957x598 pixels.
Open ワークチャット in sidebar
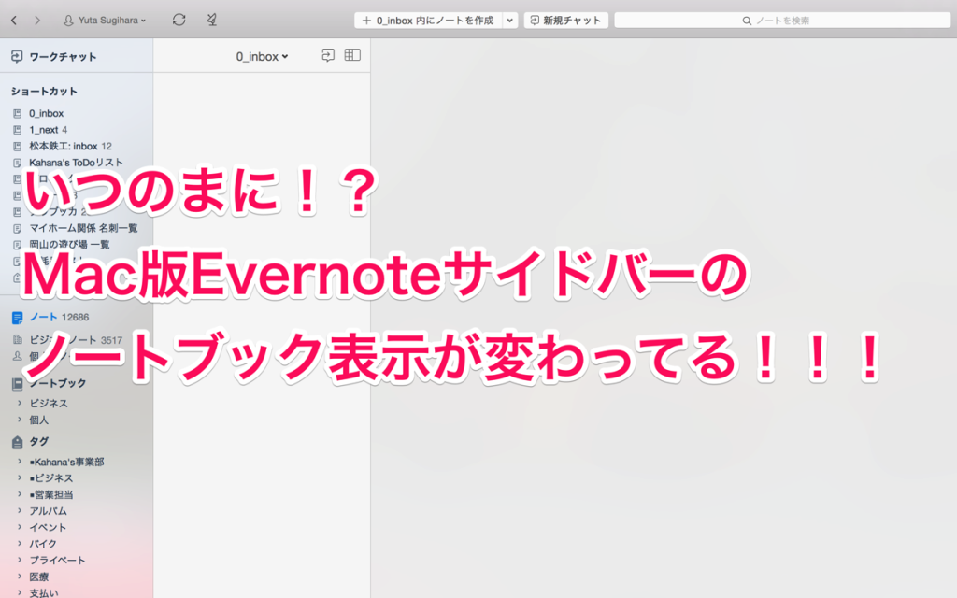pos(63,57)
